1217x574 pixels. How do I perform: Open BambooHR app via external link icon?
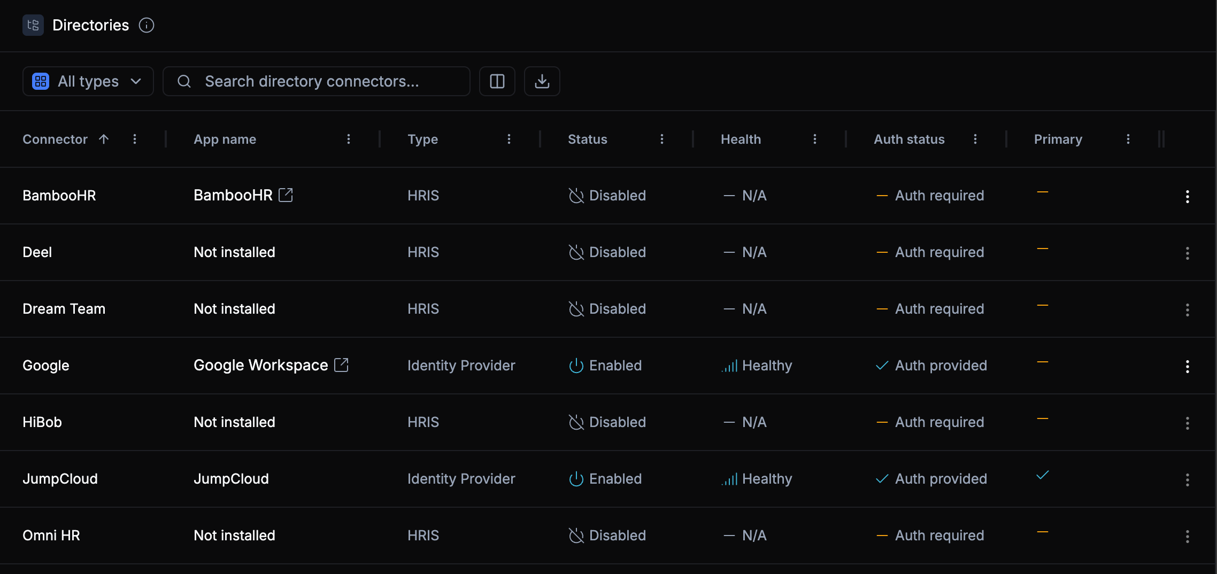[x=286, y=195]
